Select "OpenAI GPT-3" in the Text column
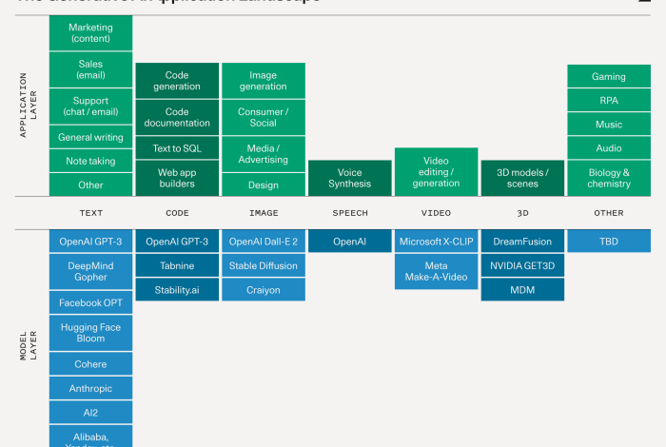666x447 pixels. (91, 242)
